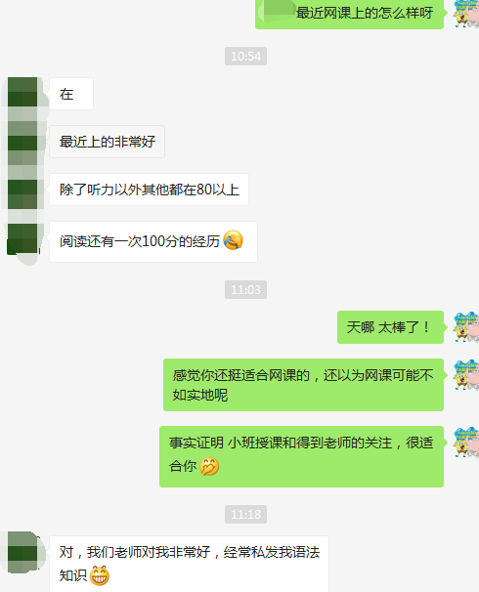Click the 11:03 timestamp label
Viewport: 479px width, 592px height.
[246, 289]
